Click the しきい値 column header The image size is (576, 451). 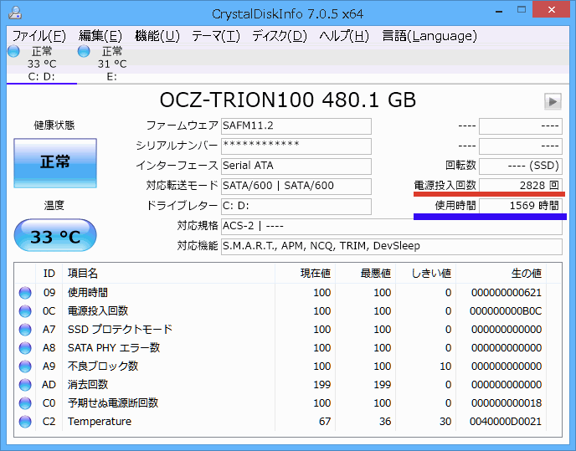425,274
